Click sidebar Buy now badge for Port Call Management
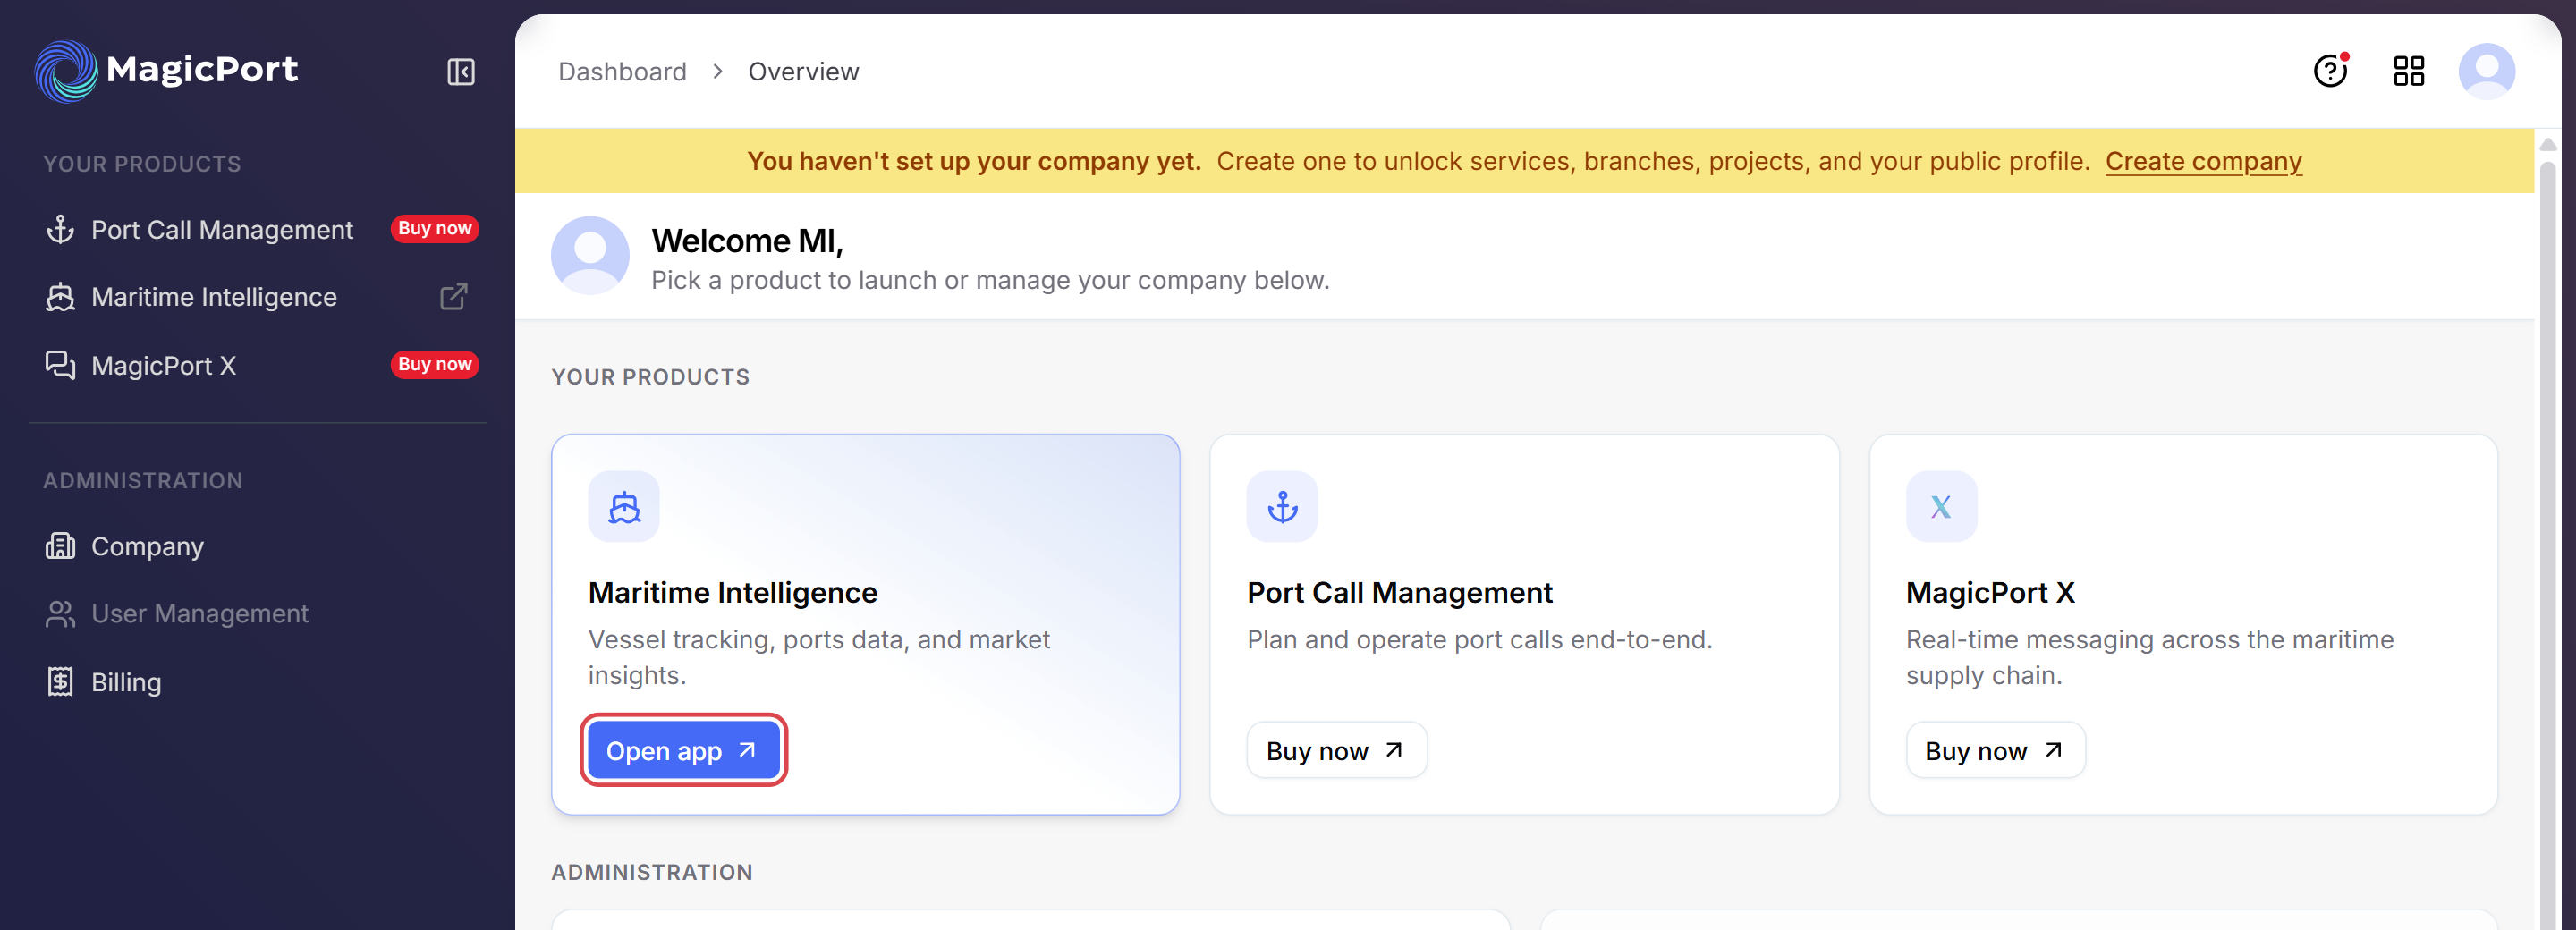Viewport: 2576px width, 930px height. click(x=435, y=229)
